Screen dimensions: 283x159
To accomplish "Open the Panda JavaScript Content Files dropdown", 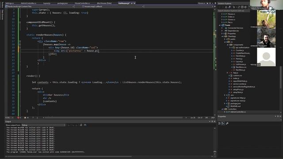I will [x=73, y=6].
